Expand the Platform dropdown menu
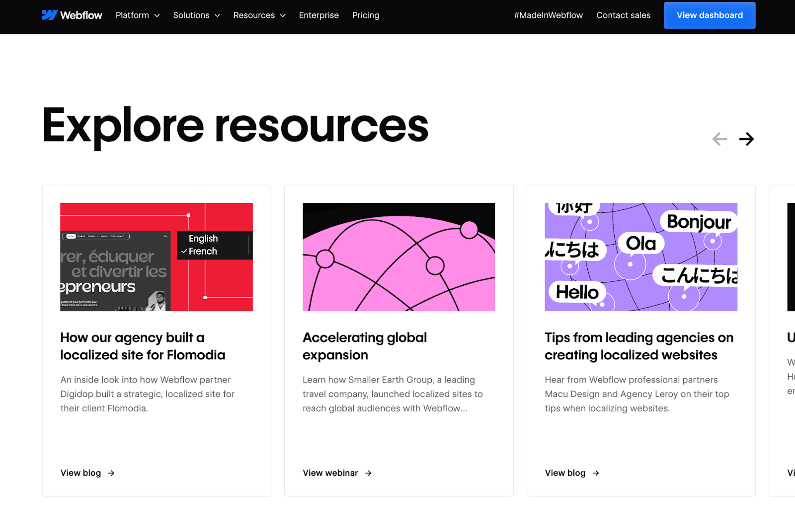The height and width of the screenshot is (522, 795). 138,15
